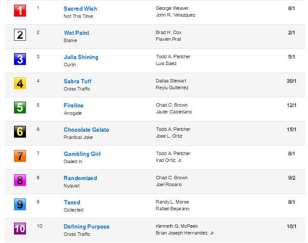
Task: Open the Sacred Wish horse link
Action: point(80,8)
